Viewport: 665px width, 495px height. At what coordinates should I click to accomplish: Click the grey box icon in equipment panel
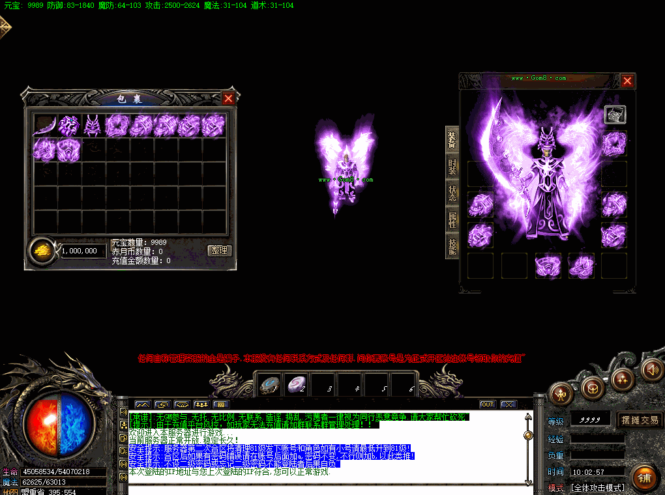click(x=615, y=115)
